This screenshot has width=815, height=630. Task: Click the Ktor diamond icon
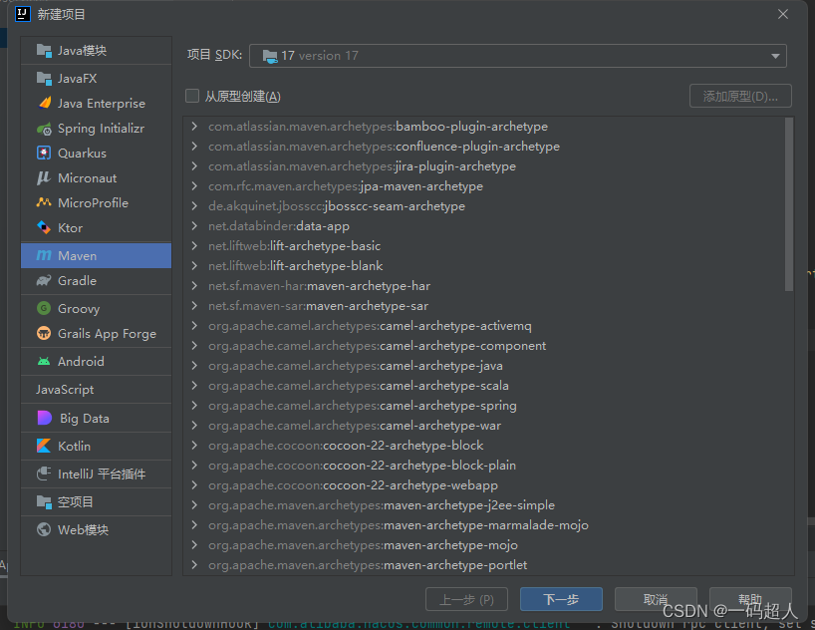44,227
